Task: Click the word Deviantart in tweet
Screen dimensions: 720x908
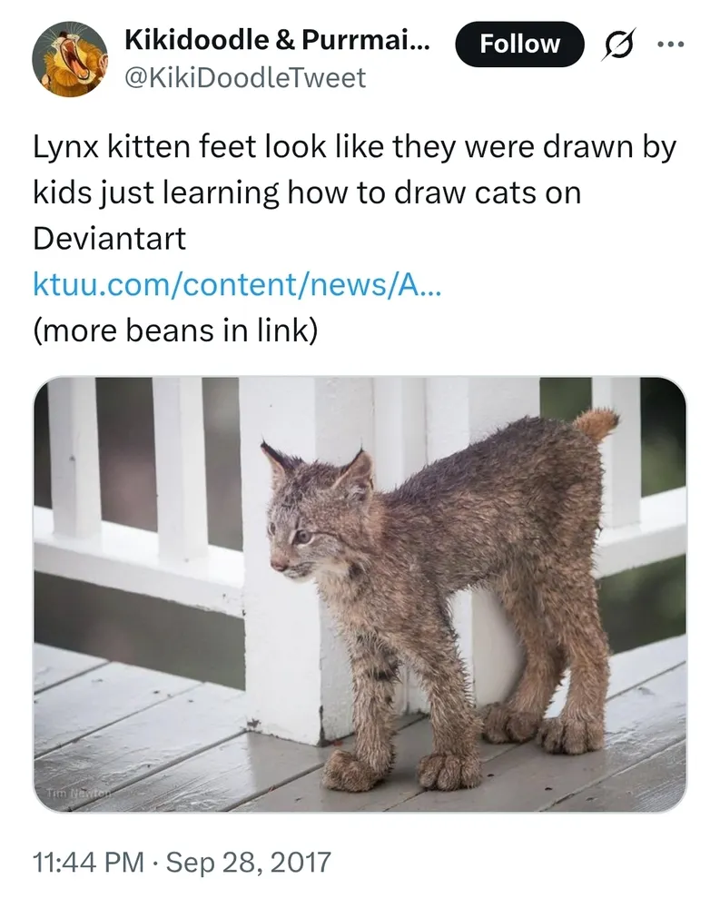Action: pos(109,239)
